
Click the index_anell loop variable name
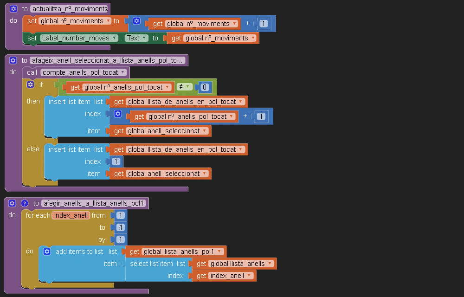[71, 215]
